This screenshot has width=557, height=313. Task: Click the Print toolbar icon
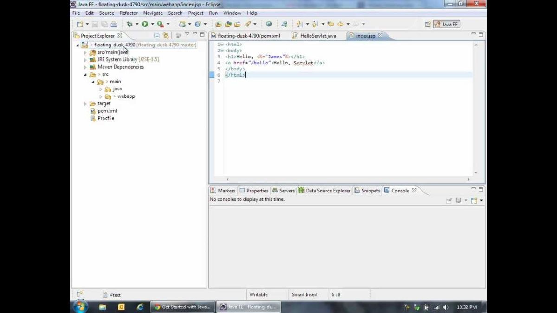[x=114, y=24]
